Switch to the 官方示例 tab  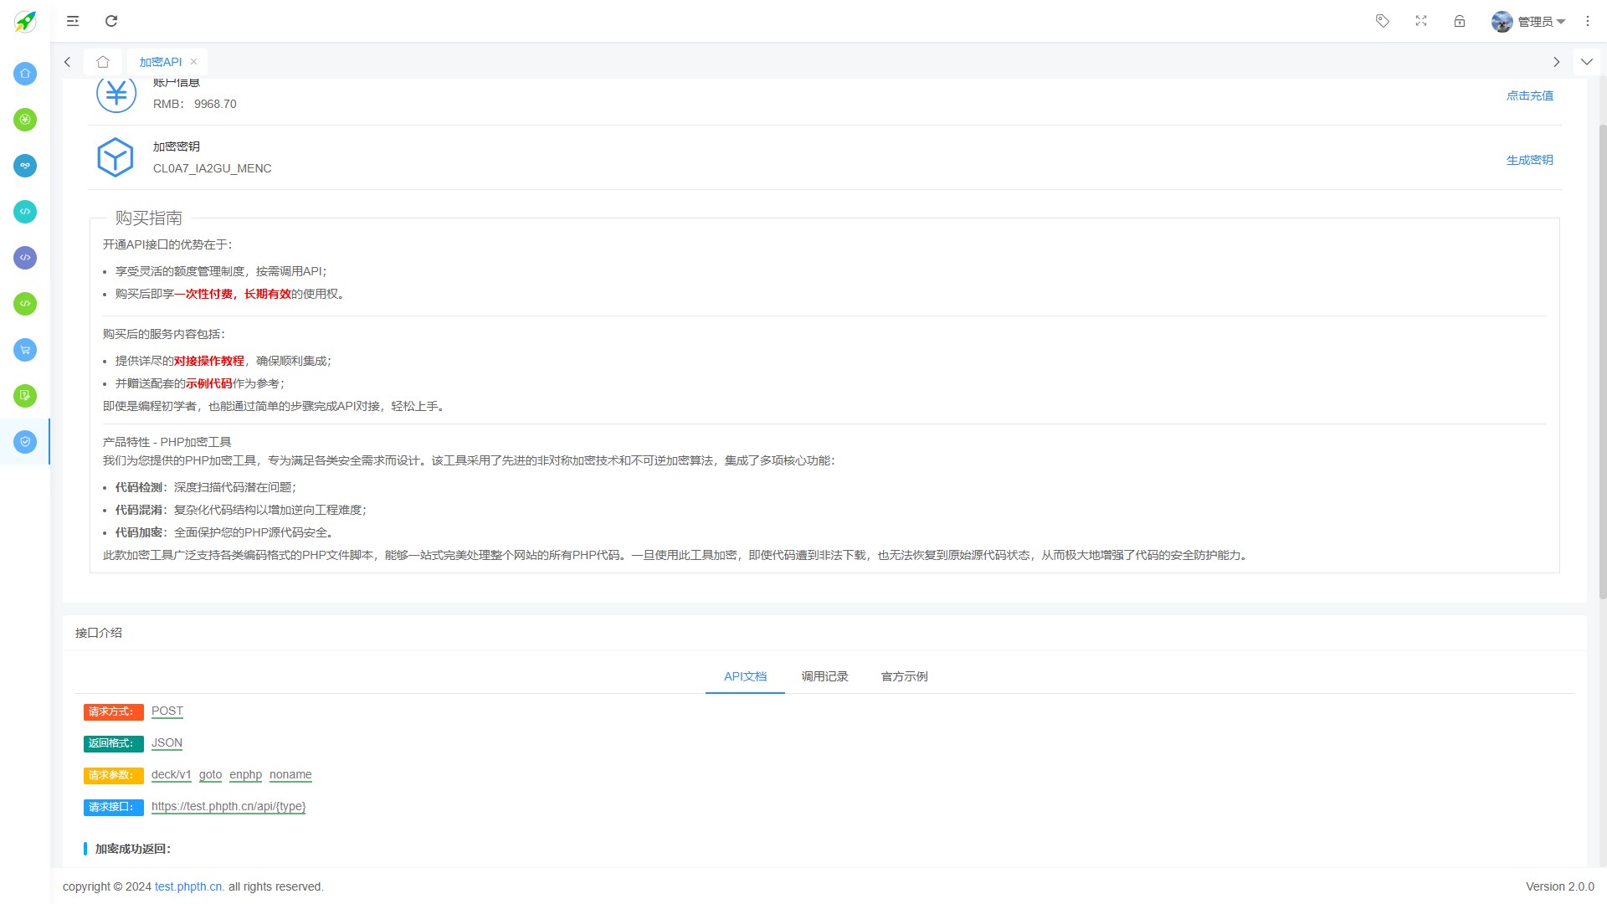point(904,676)
